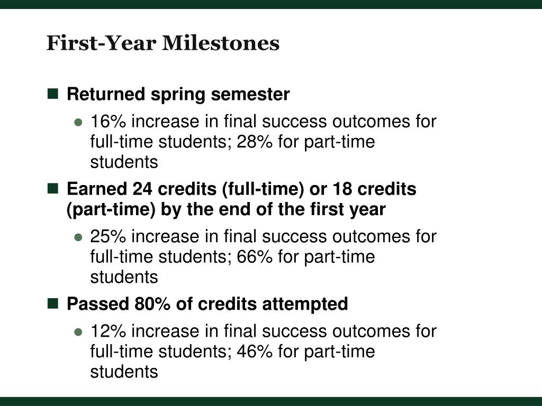542x406 pixels.
Task: Click the 'full-time students; 66% for part-time' line
Action: (x=233, y=257)
